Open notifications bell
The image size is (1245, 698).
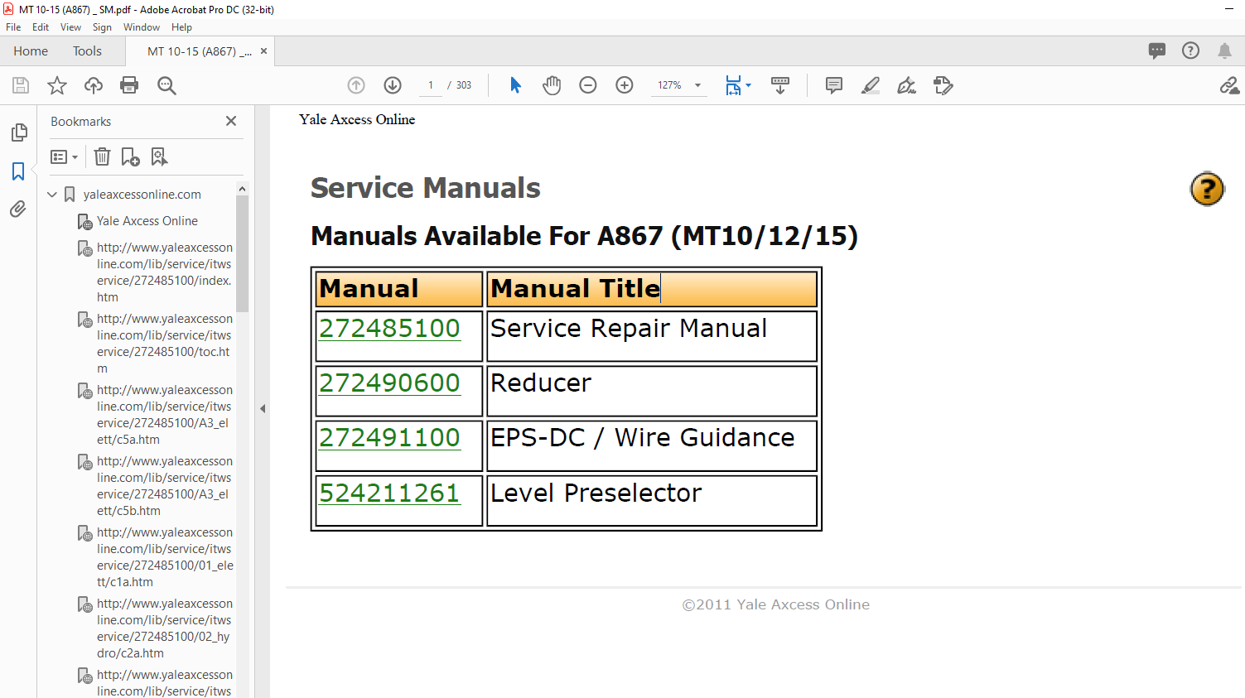click(x=1224, y=51)
